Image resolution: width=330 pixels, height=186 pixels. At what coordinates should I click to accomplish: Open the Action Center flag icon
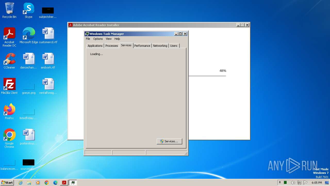[x=306, y=183]
